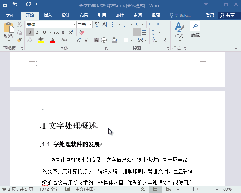
Task: Click the Clear All Formatting eraser icon
Action: click(82, 32)
